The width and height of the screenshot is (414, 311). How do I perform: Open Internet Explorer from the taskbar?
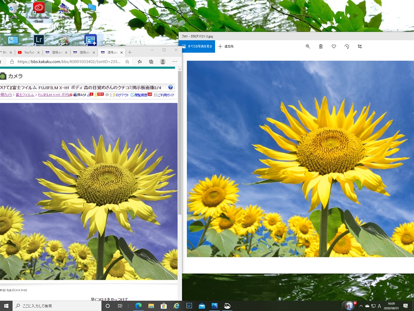click(x=176, y=306)
